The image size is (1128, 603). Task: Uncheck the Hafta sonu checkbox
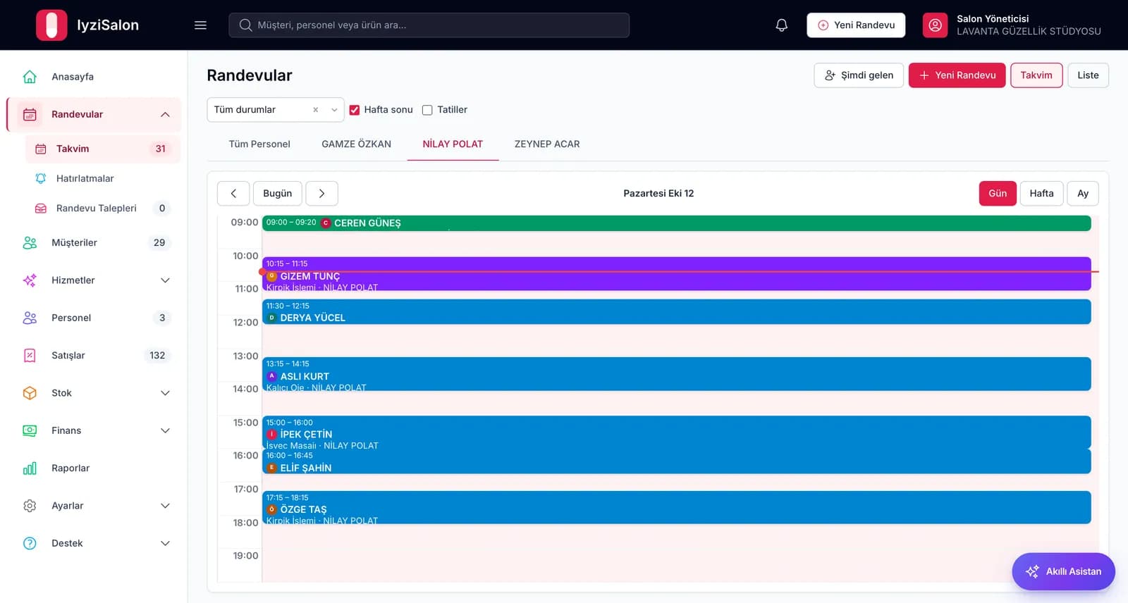355,110
